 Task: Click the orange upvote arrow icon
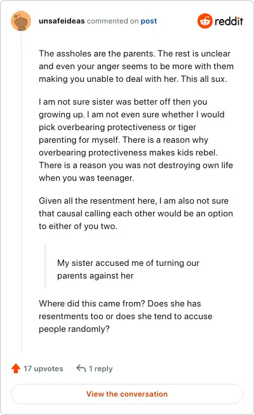(16, 369)
